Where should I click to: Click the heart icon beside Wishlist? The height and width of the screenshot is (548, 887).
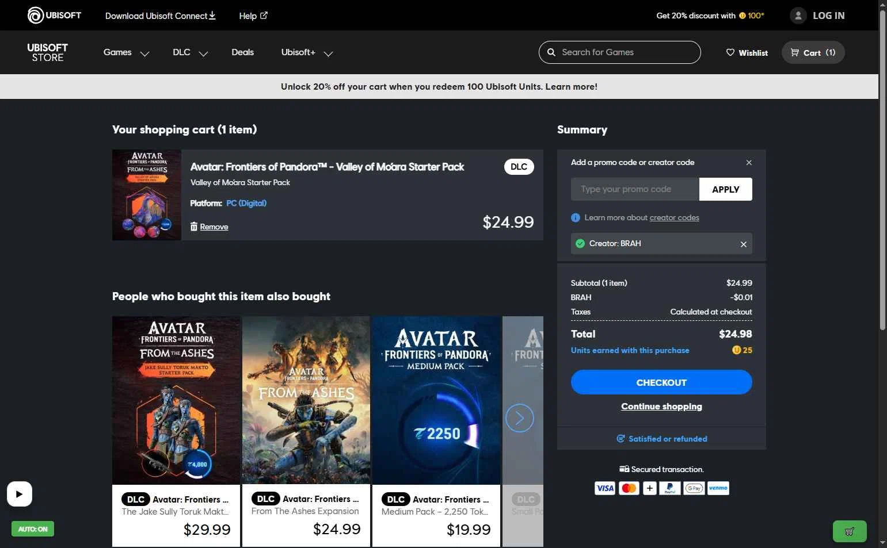(x=730, y=52)
